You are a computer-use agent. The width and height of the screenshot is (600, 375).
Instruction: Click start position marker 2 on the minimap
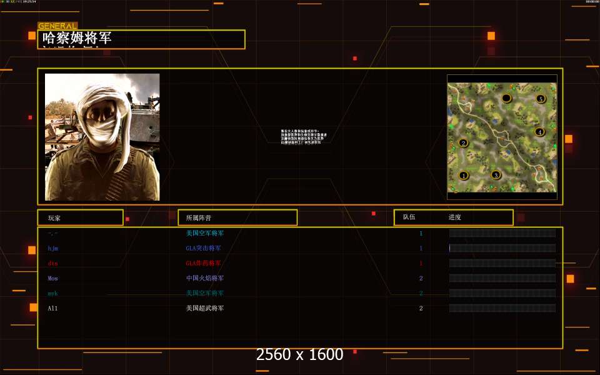point(463,143)
